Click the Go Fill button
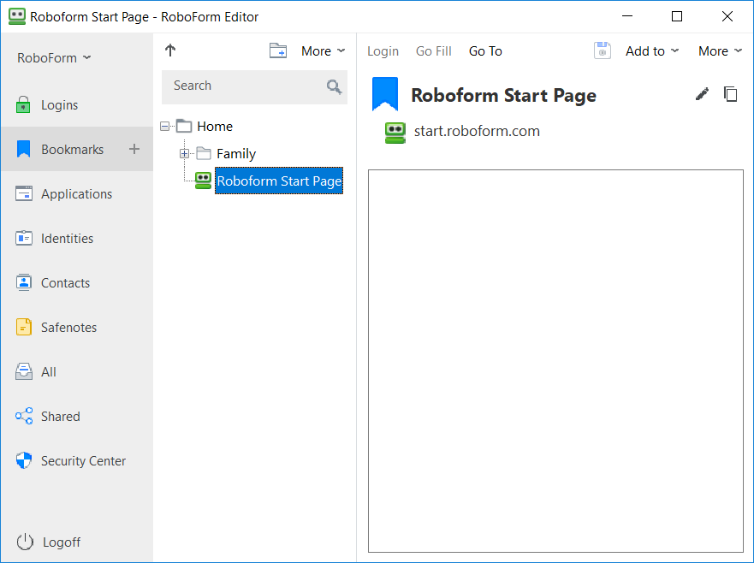The height and width of the screenshot is (563, 754). 433,51
